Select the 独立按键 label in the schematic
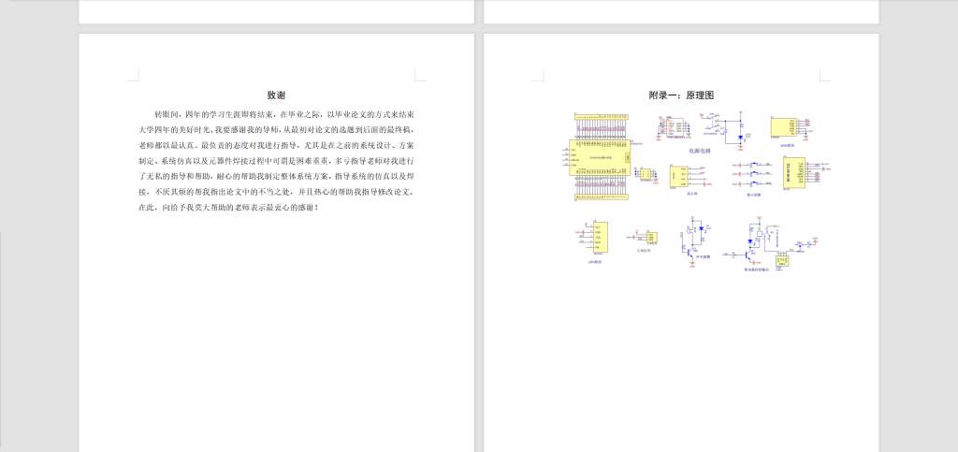The height and width of the screenshot is (452, 958). 754,195
